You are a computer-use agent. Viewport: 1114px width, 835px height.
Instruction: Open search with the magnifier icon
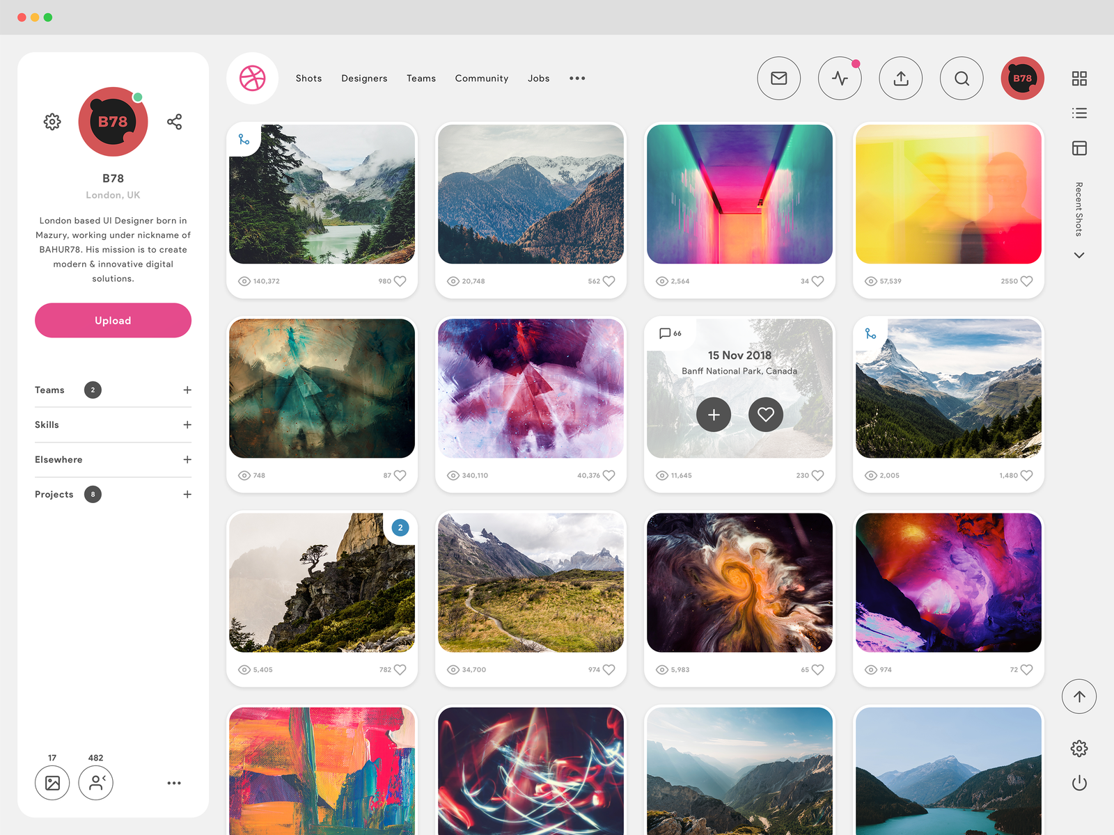[x=962, y=78]
